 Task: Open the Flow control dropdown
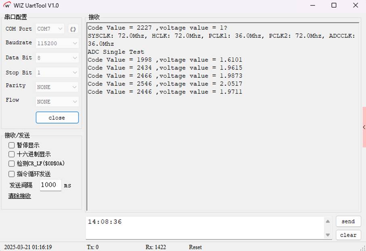click(57, 102)
